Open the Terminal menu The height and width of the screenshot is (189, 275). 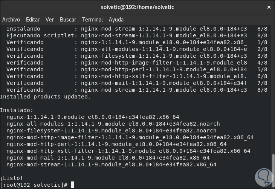(x=92, y=20)
